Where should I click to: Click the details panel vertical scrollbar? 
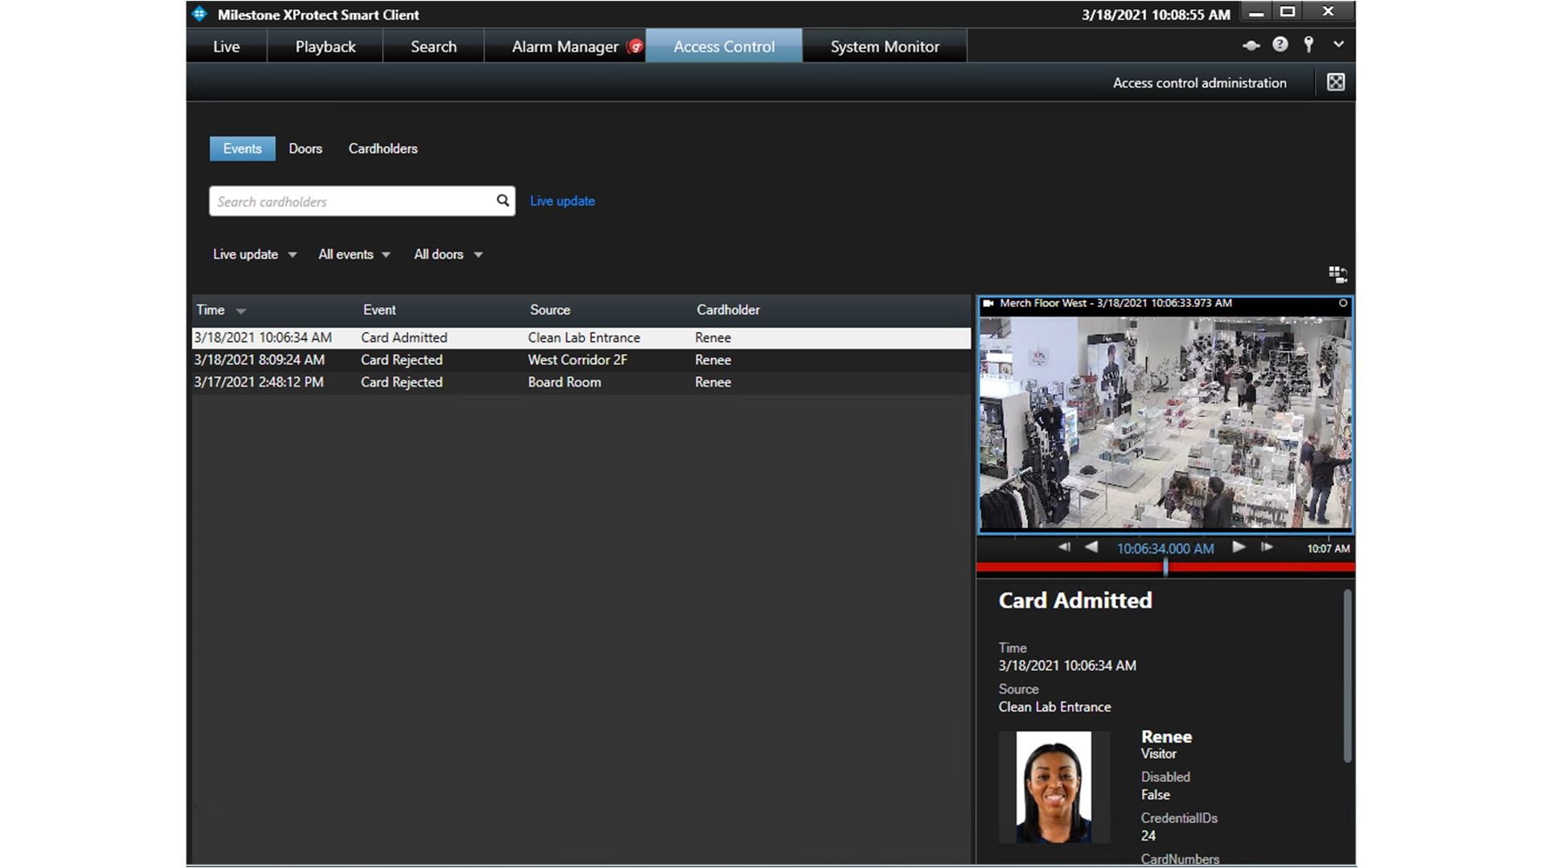pos(1347,677)
